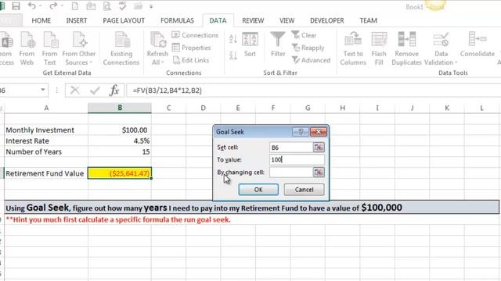501x281 pixels.
Task: Click the Refresh All button
Action: [x=157, y=48]
